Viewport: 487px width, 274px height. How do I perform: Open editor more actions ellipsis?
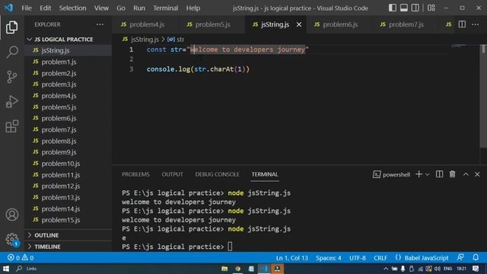click(475, 24)
